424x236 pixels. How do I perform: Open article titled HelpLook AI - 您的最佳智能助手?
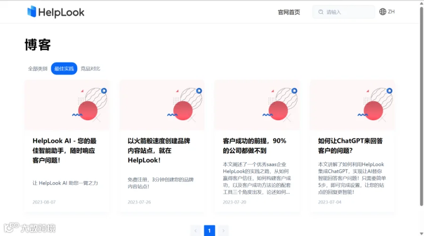click(65, 151)
